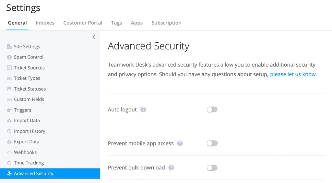Viewport: 332px width, 183px height.
Task: Open help tooltip for Prevent mobile app access
Action: pos(180,143)
